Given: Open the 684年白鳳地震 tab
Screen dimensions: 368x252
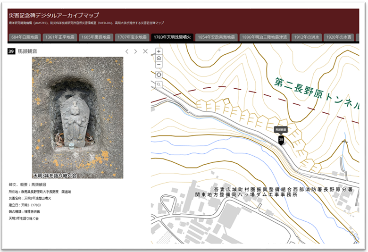Looking at the screenshot, I should pyautogui.click(x=24, y=37).
